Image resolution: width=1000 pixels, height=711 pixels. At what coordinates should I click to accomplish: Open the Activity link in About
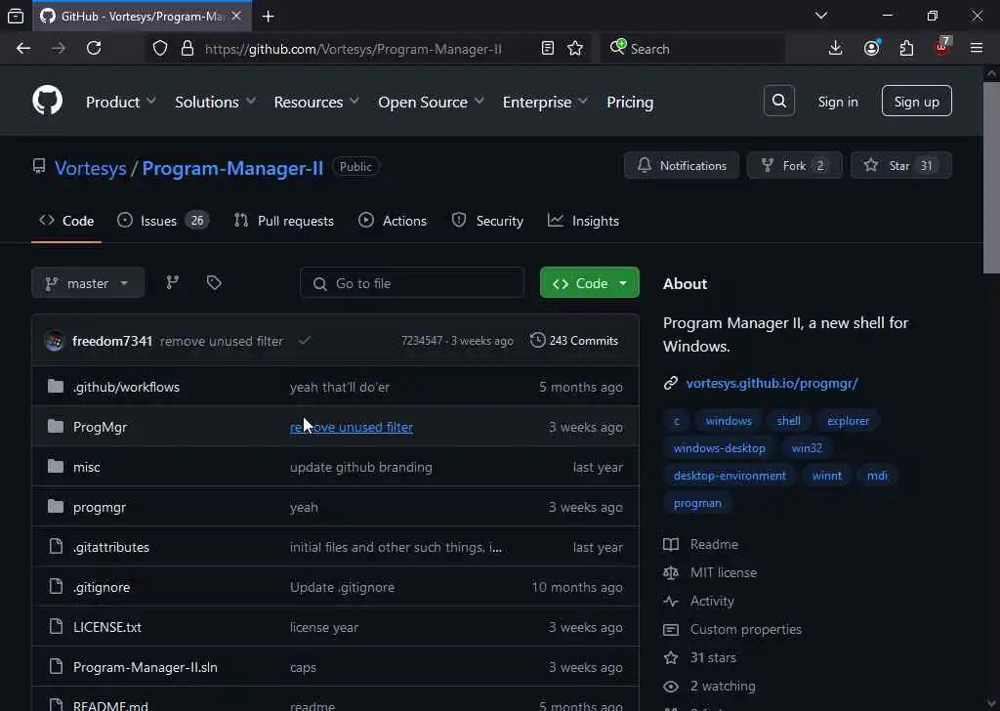click(x=712, y=601)
